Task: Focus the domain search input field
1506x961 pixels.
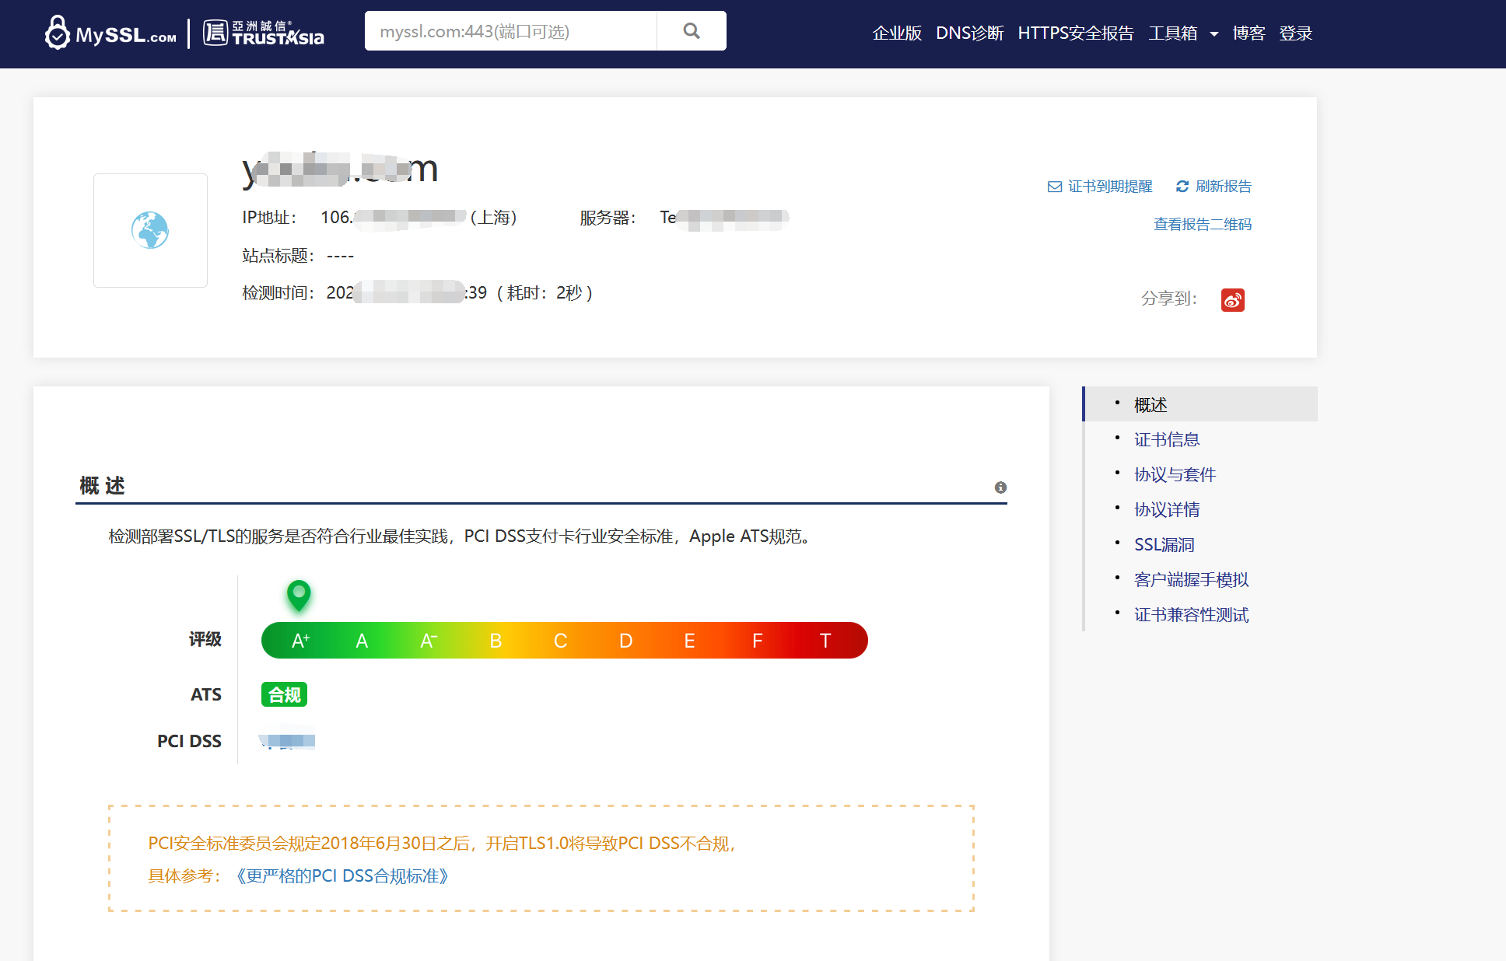Action: [x=511, y=31]
